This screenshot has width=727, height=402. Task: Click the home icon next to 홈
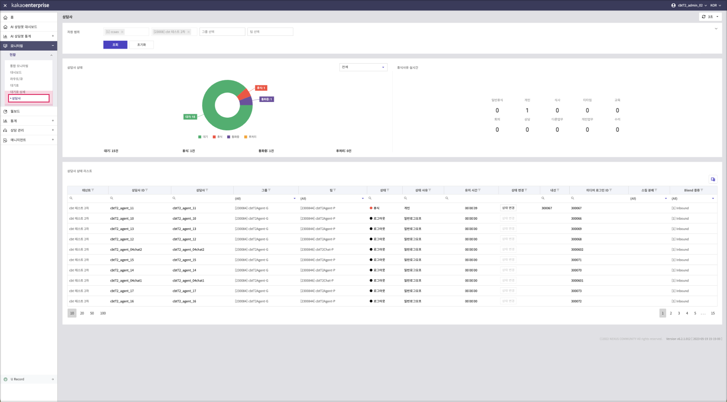coord(5,17)
